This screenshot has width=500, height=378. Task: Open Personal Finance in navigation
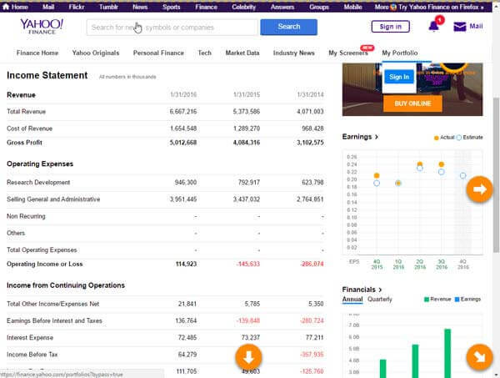[158, 53]
